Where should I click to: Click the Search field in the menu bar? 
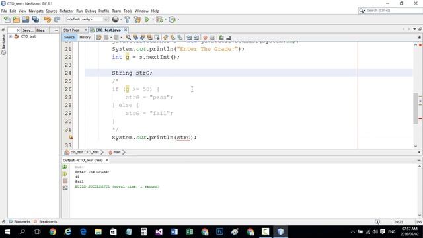pos(390,11)
